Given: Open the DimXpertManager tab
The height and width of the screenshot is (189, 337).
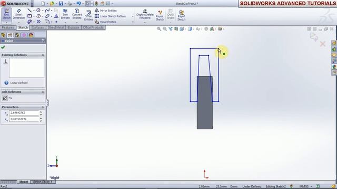Looking at the screenshot, I should click(24, 35).
